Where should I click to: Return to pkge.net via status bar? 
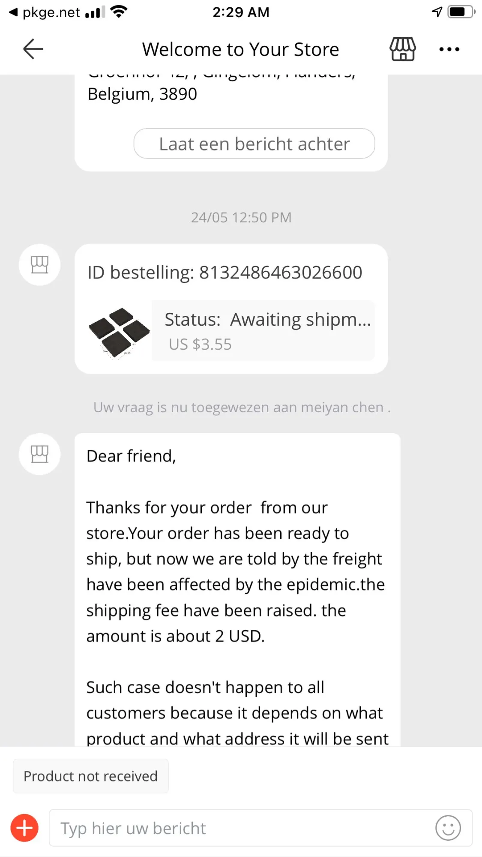pyautogui.click(x=45, y=12)
